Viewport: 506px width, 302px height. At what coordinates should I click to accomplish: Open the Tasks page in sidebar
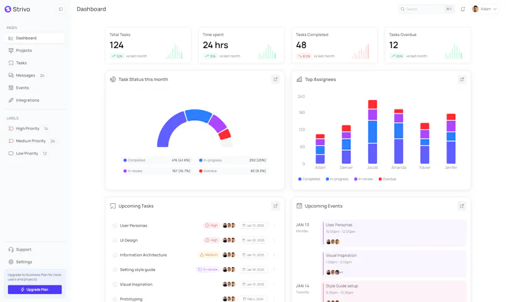click(35, 63)
